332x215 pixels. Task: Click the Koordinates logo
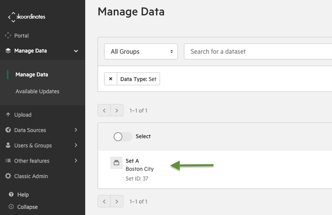[x=26, y=17]
